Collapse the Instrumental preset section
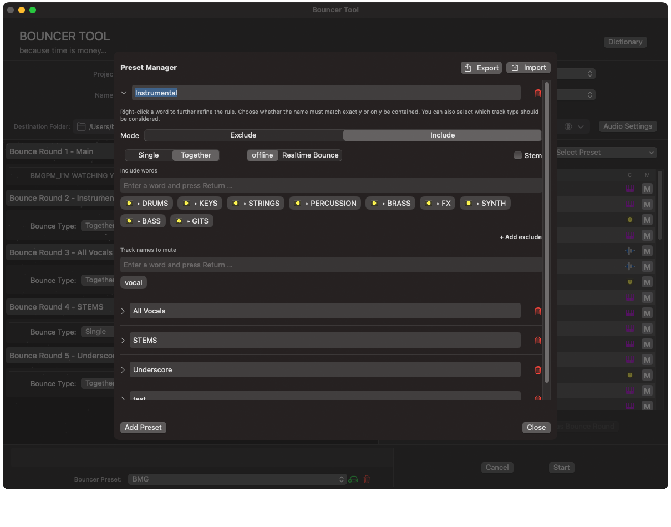 (x=124, y=93)
